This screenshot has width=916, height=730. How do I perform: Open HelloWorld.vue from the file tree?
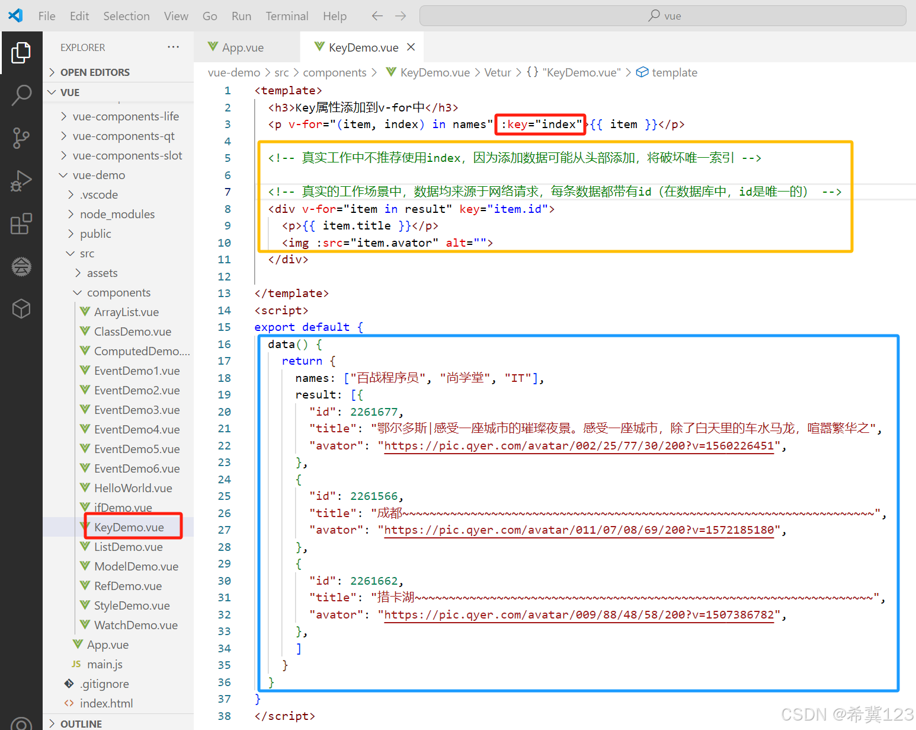118,488
